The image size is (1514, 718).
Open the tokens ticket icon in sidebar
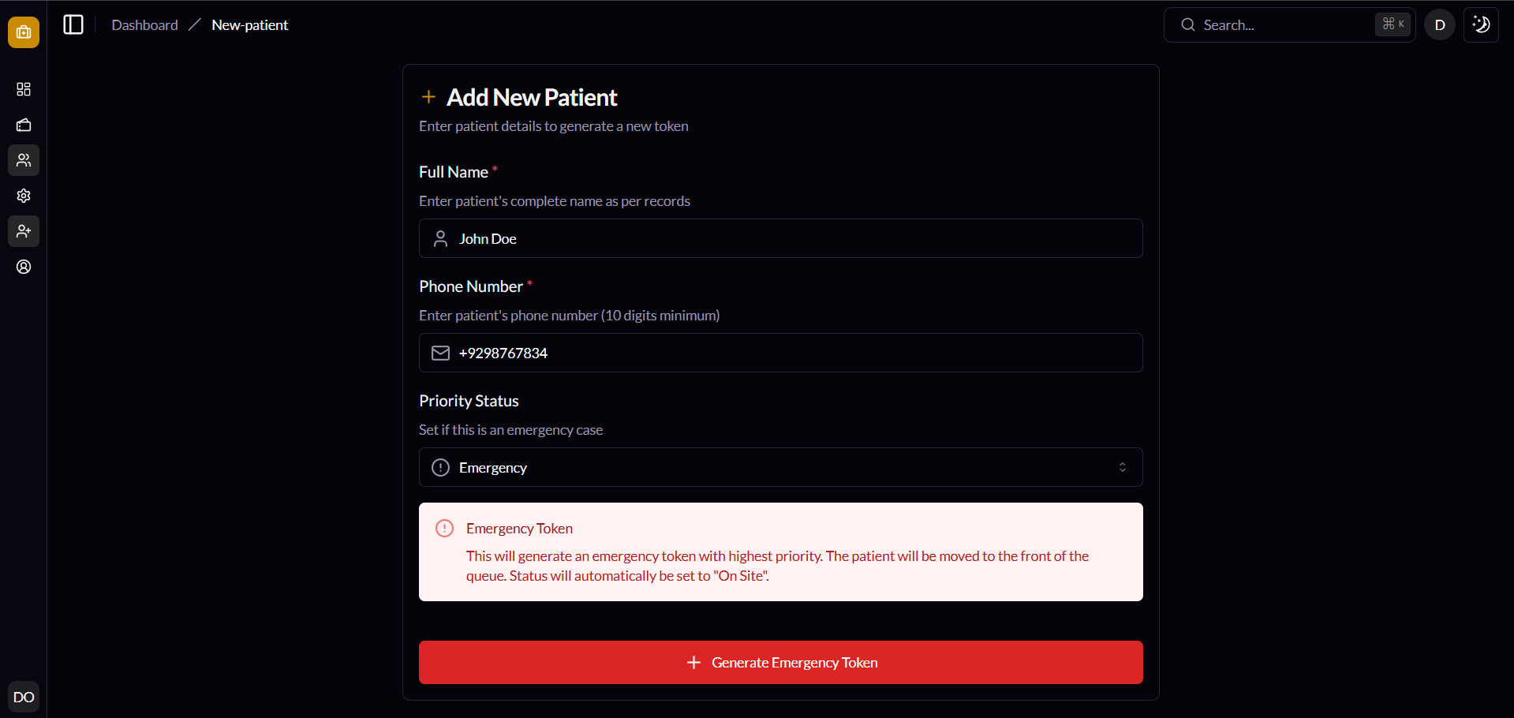[x=24, y=125]
